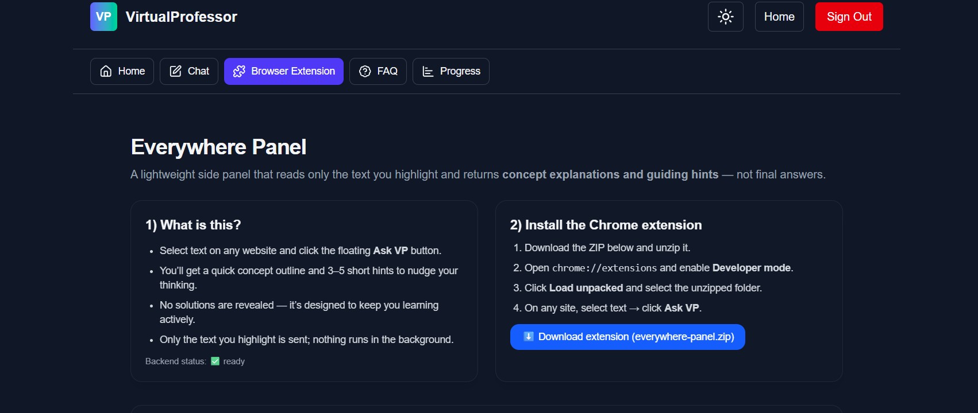Sign out using the red button
The image size is (978, 413).
[x=849, y=17]
